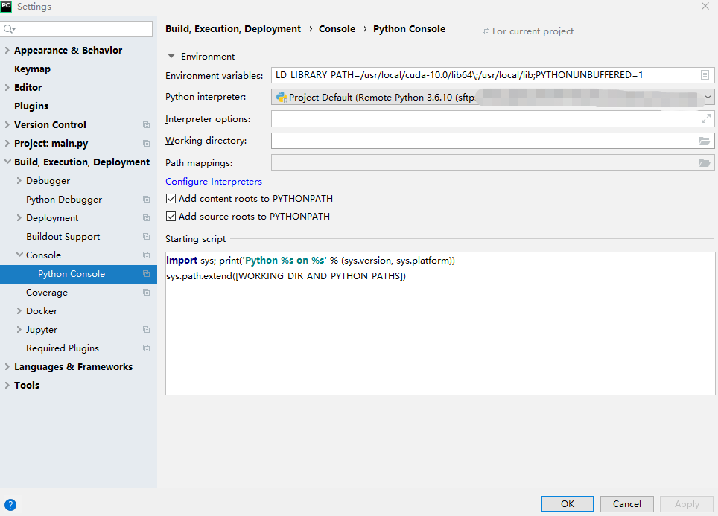This screenshot has width=718, height=516.
Task: Click project-level icon beside Jupyter
Action: [x=146, y=330]
